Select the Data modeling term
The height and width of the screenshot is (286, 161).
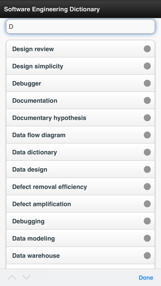tap(80, 238)
